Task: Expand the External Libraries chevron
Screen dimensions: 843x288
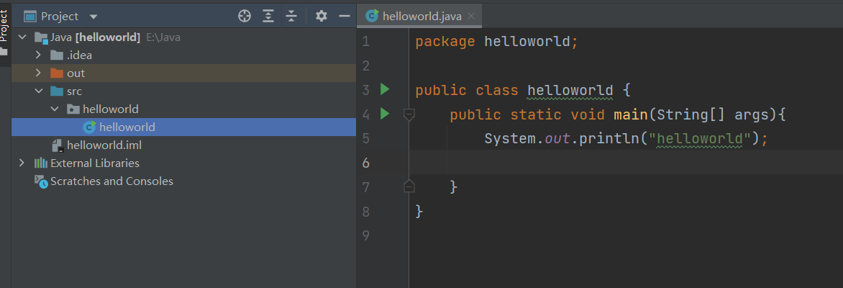Action: [22, 163]
